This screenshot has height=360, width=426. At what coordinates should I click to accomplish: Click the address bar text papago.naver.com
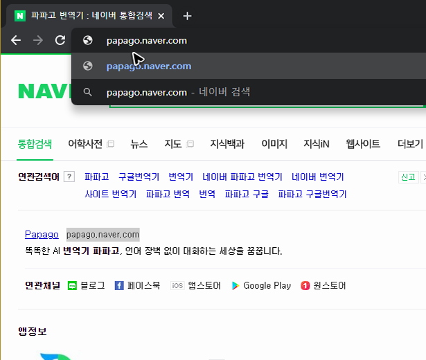tap(147, 41)
